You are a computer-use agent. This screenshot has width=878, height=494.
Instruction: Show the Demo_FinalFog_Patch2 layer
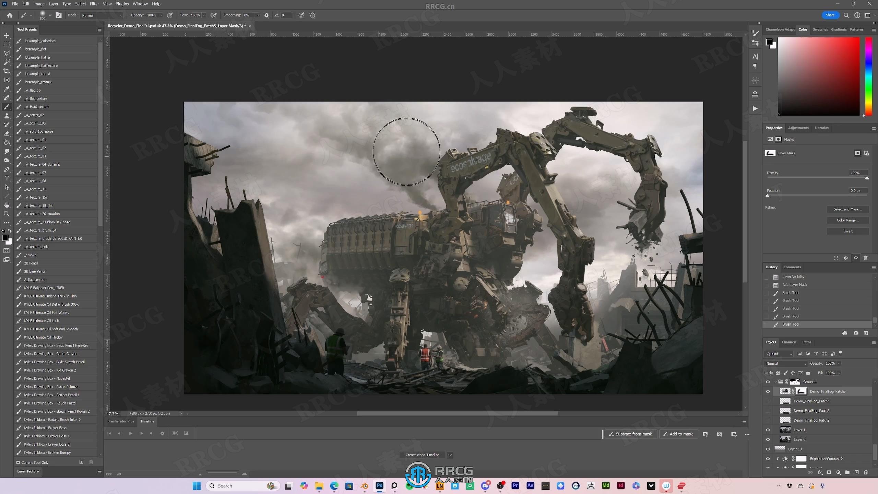coord(768,420)
